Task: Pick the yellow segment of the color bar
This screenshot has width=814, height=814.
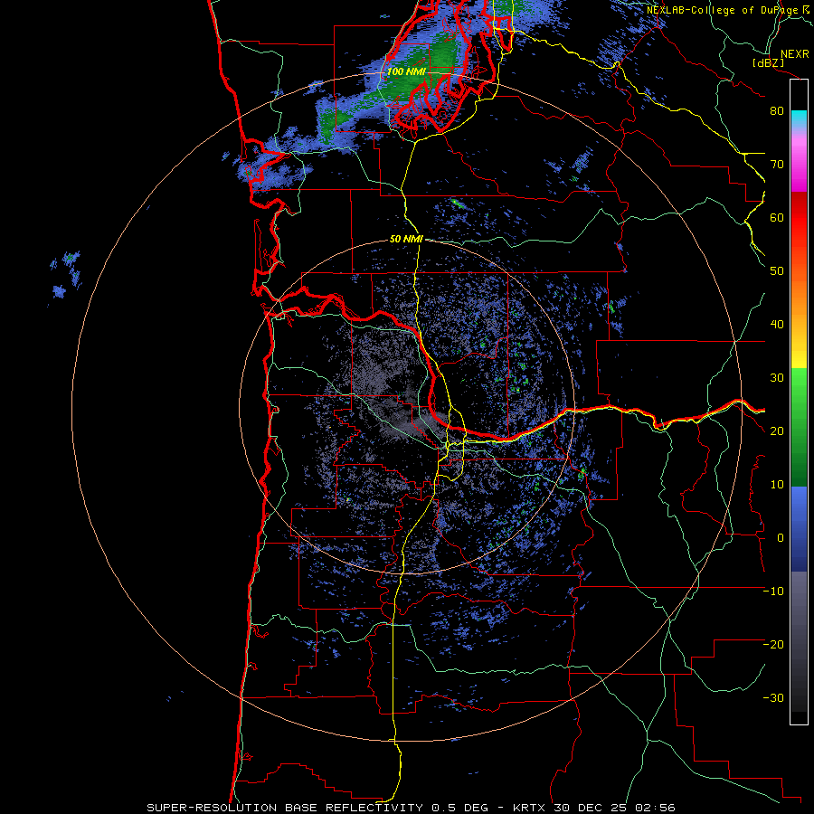Action: (799, 353)
